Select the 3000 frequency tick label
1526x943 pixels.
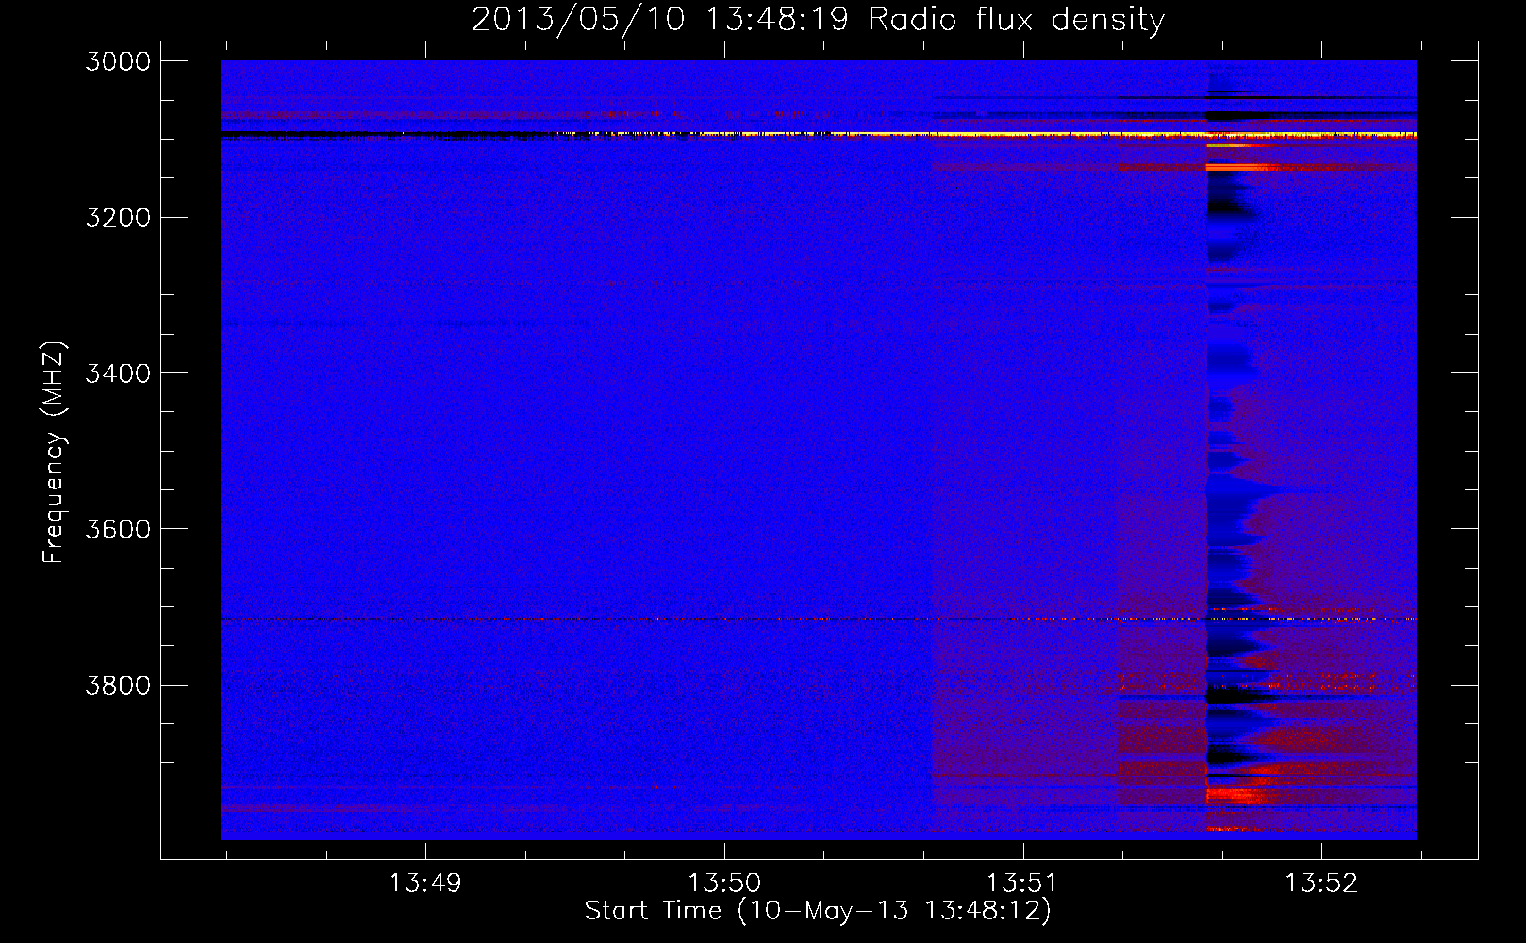click(x=118, y=61)
